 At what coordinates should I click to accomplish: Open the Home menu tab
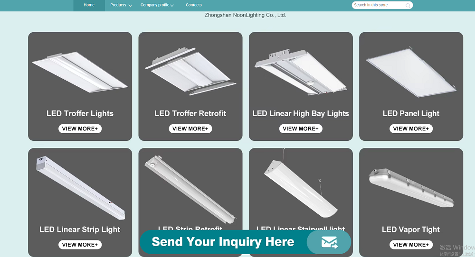(89, 5)
